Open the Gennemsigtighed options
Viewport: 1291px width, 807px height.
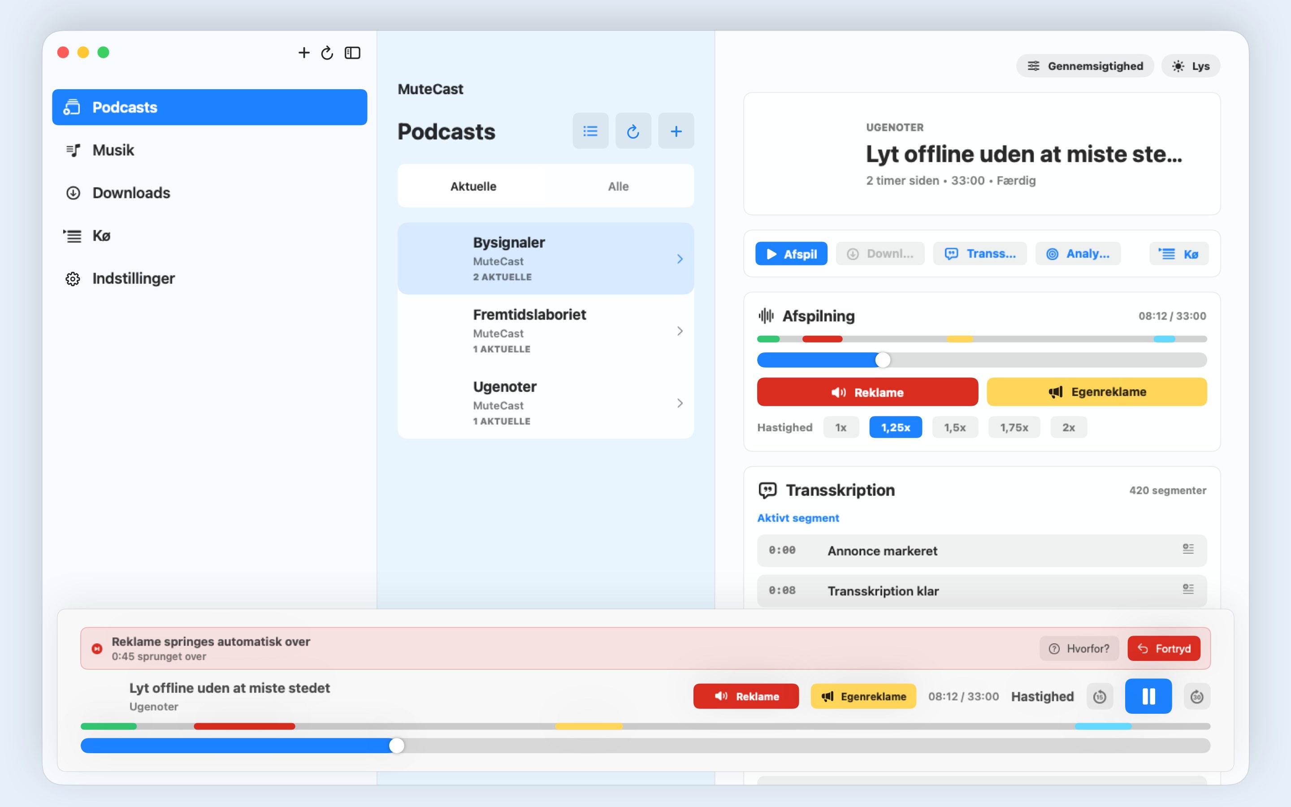(x=1085, y=65)
